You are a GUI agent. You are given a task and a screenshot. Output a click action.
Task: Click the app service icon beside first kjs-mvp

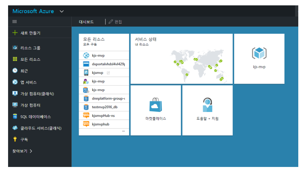(86, 55)
